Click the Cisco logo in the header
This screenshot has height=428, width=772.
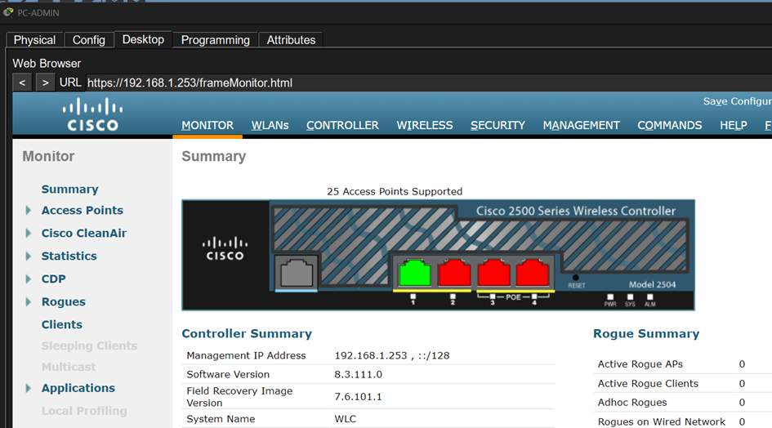click(92, 114)
